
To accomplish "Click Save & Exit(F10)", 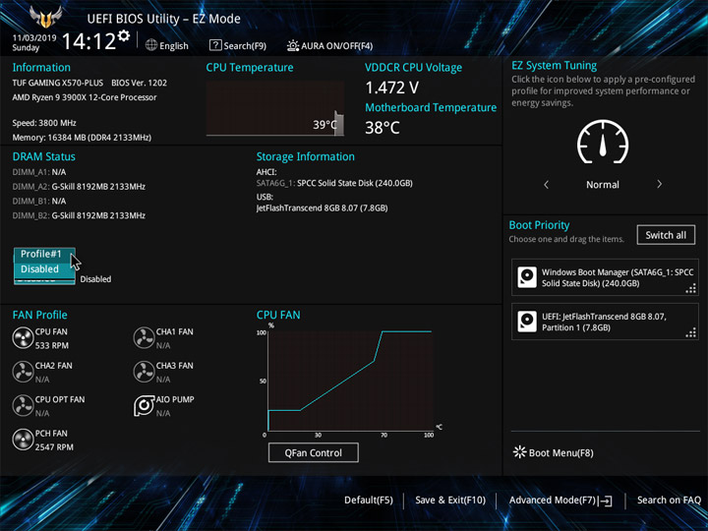I will tap(450, 501).
